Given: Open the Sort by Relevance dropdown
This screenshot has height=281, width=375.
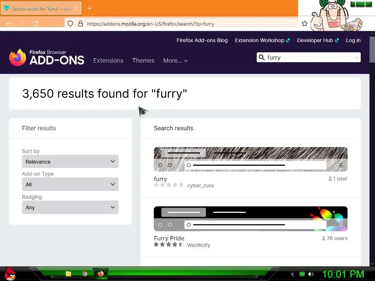Looking at the screenshot, I should (70, 161).
